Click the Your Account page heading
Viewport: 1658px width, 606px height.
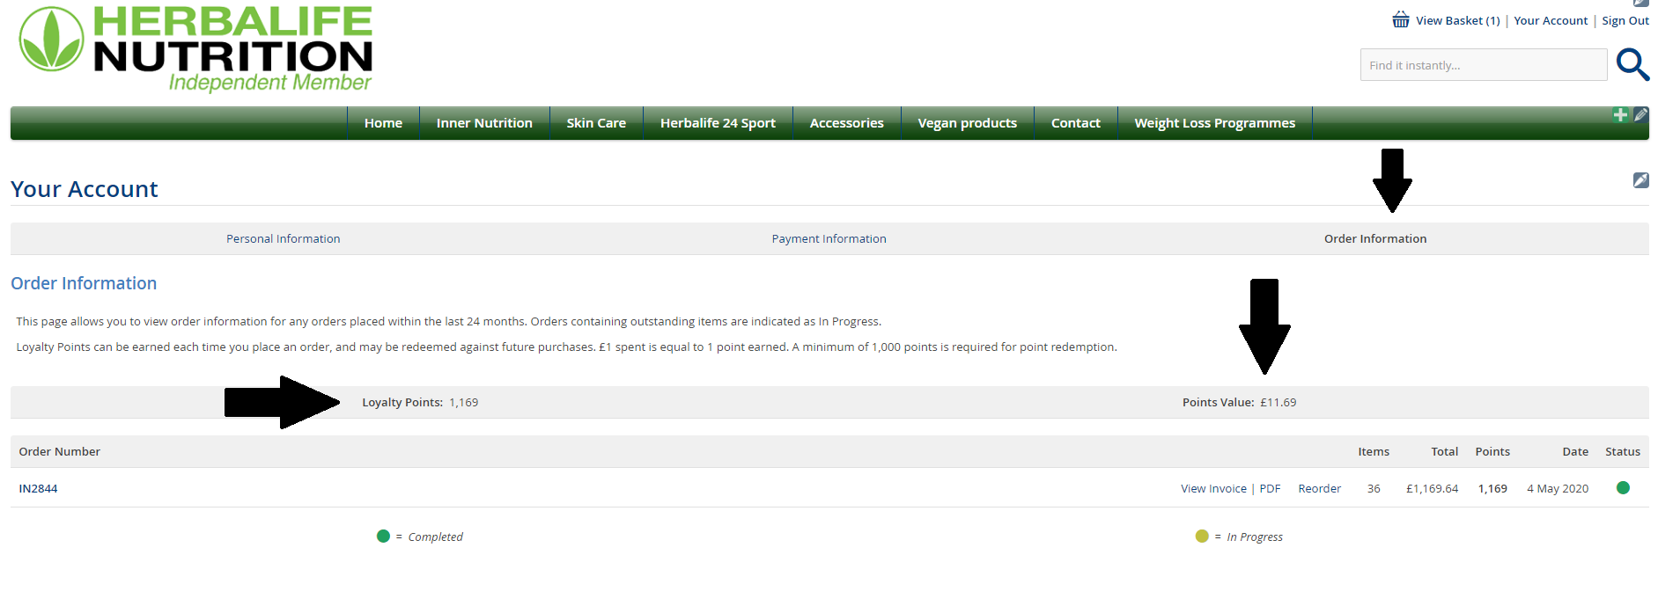85,189
